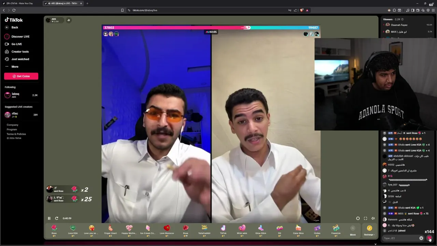
Task: Open the browser hamburger menu
Action: coord(433,10)
